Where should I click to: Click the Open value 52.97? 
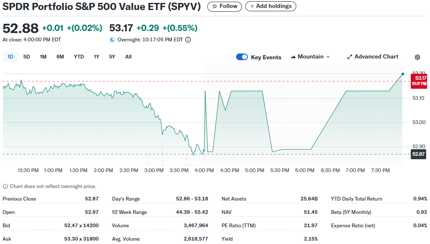click(92, 212)
